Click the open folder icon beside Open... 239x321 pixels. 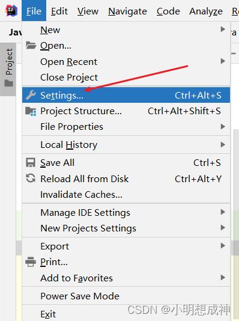pos(31,45)
